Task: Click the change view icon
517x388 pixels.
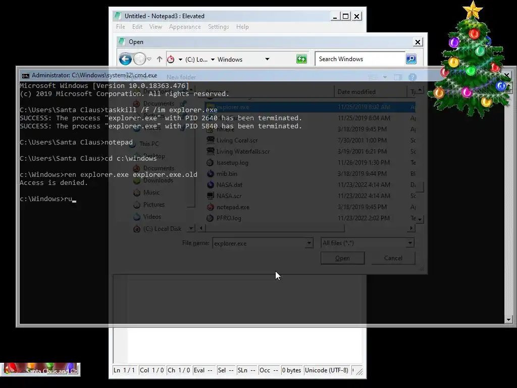Action: [x=373, y=77]
